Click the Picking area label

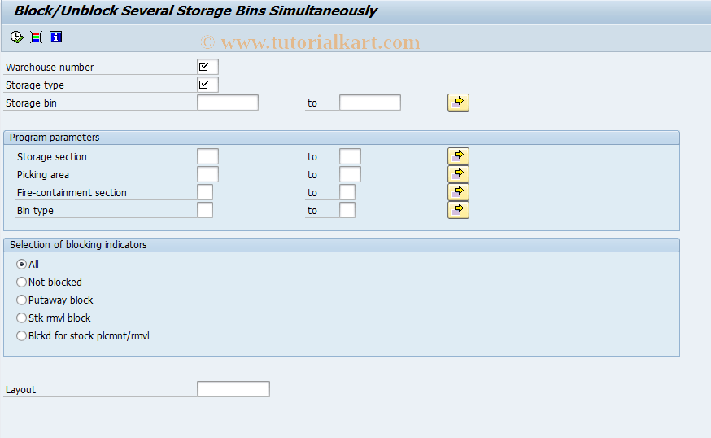42,175
